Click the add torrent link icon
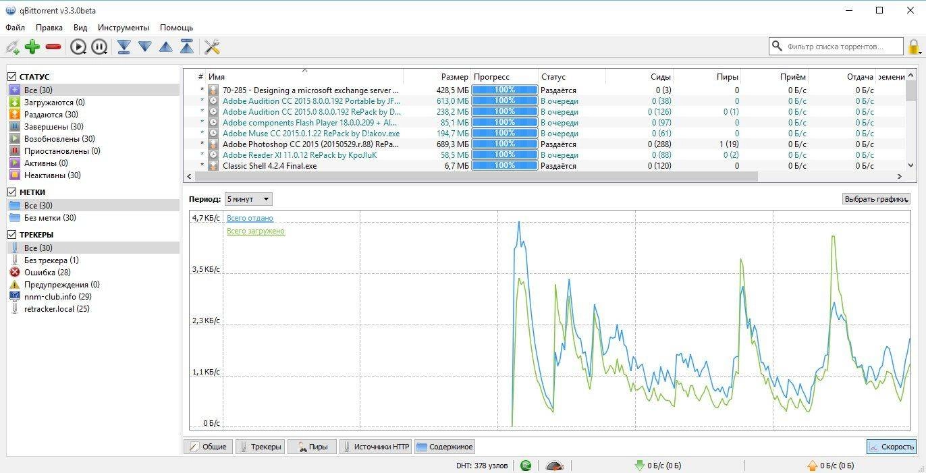Viewport: 926px width, 473px height. [x=13, y=47]
